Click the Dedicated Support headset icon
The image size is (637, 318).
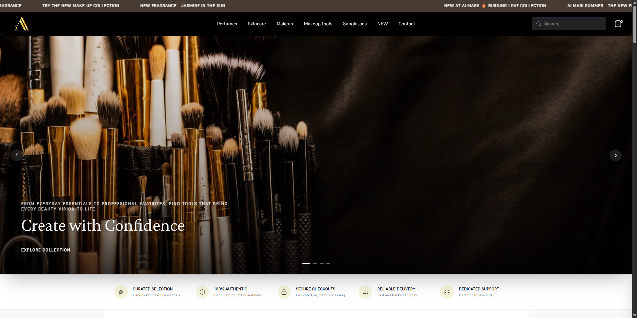coord(447,292)
